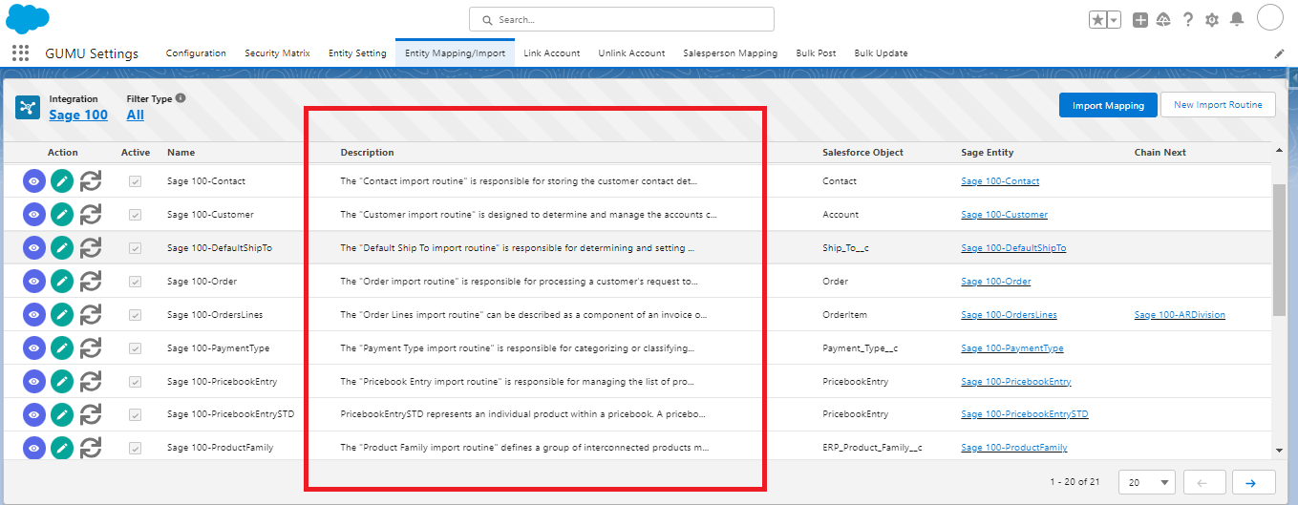Change the Integration Sage 100 selector
The height and width of the screenshot is (505, 1298).
pos(78,115)
